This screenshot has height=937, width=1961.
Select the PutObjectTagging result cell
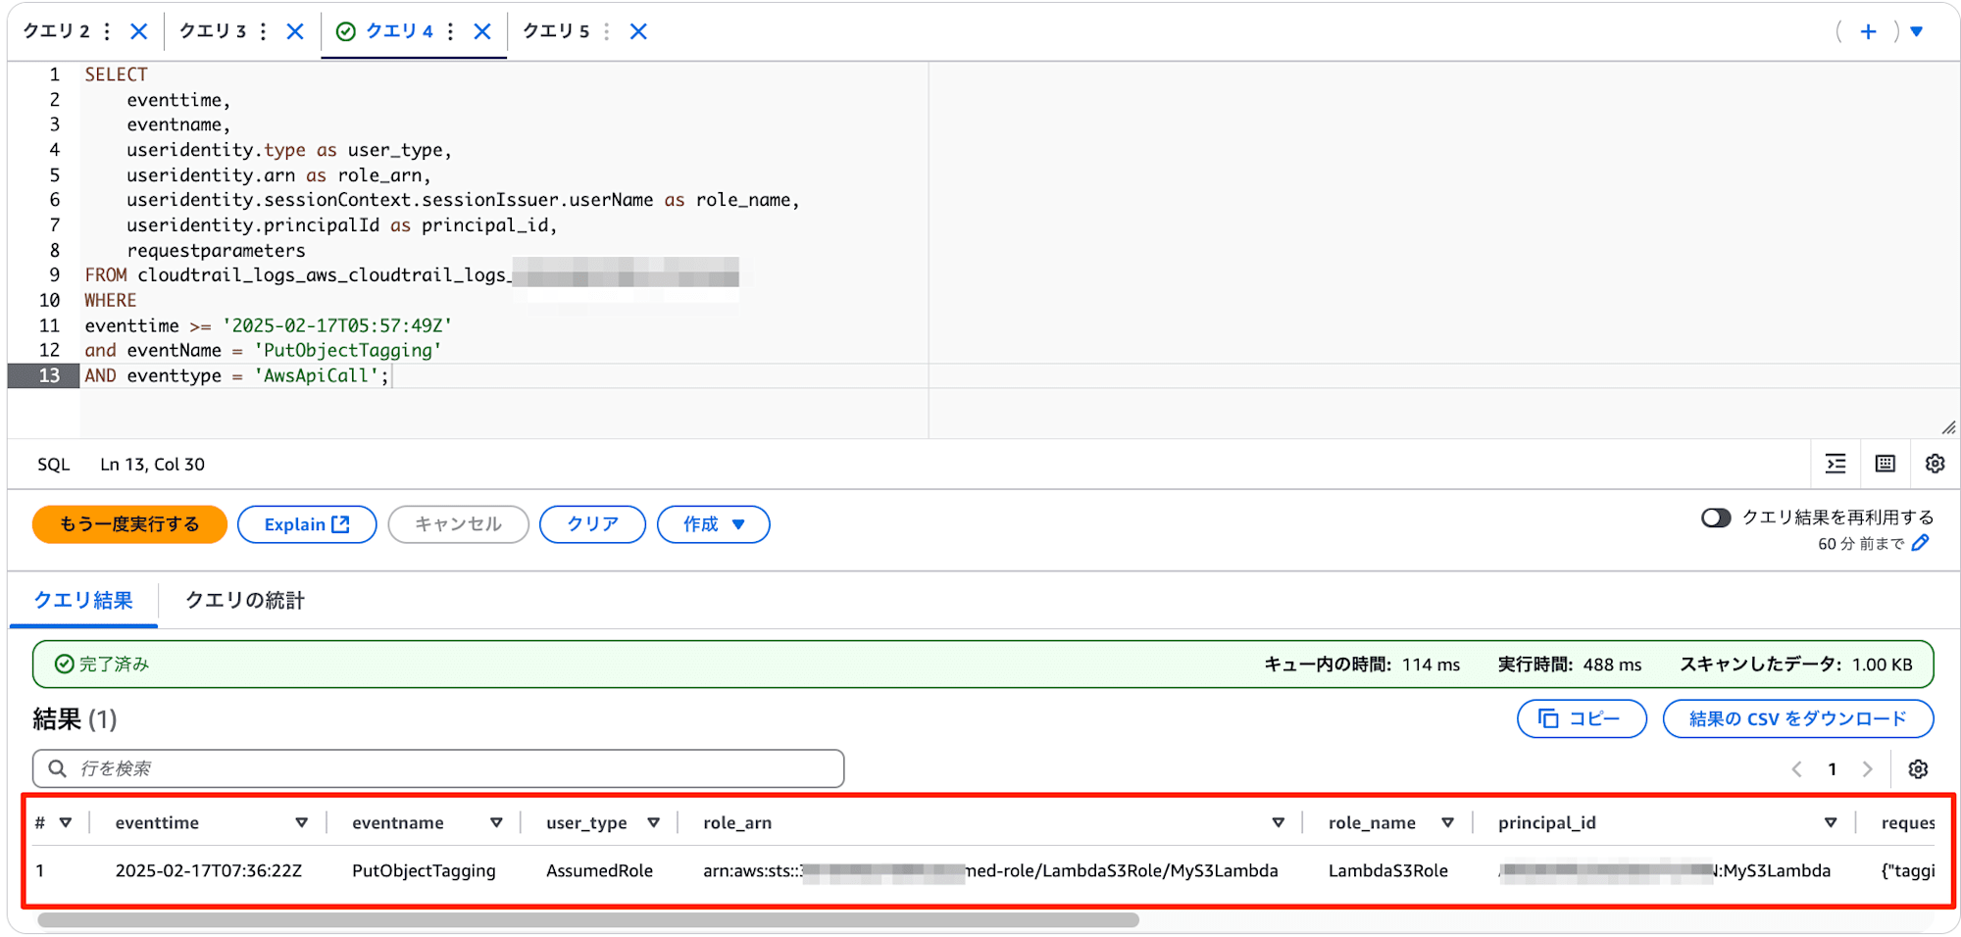tap(424, 870)
